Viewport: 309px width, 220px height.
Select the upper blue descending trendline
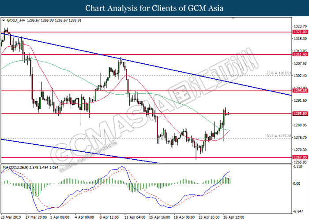tap(147, 64)
